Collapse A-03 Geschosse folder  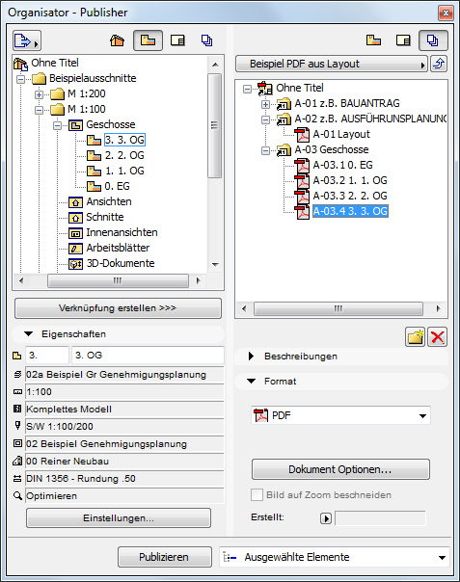[265, 150]
